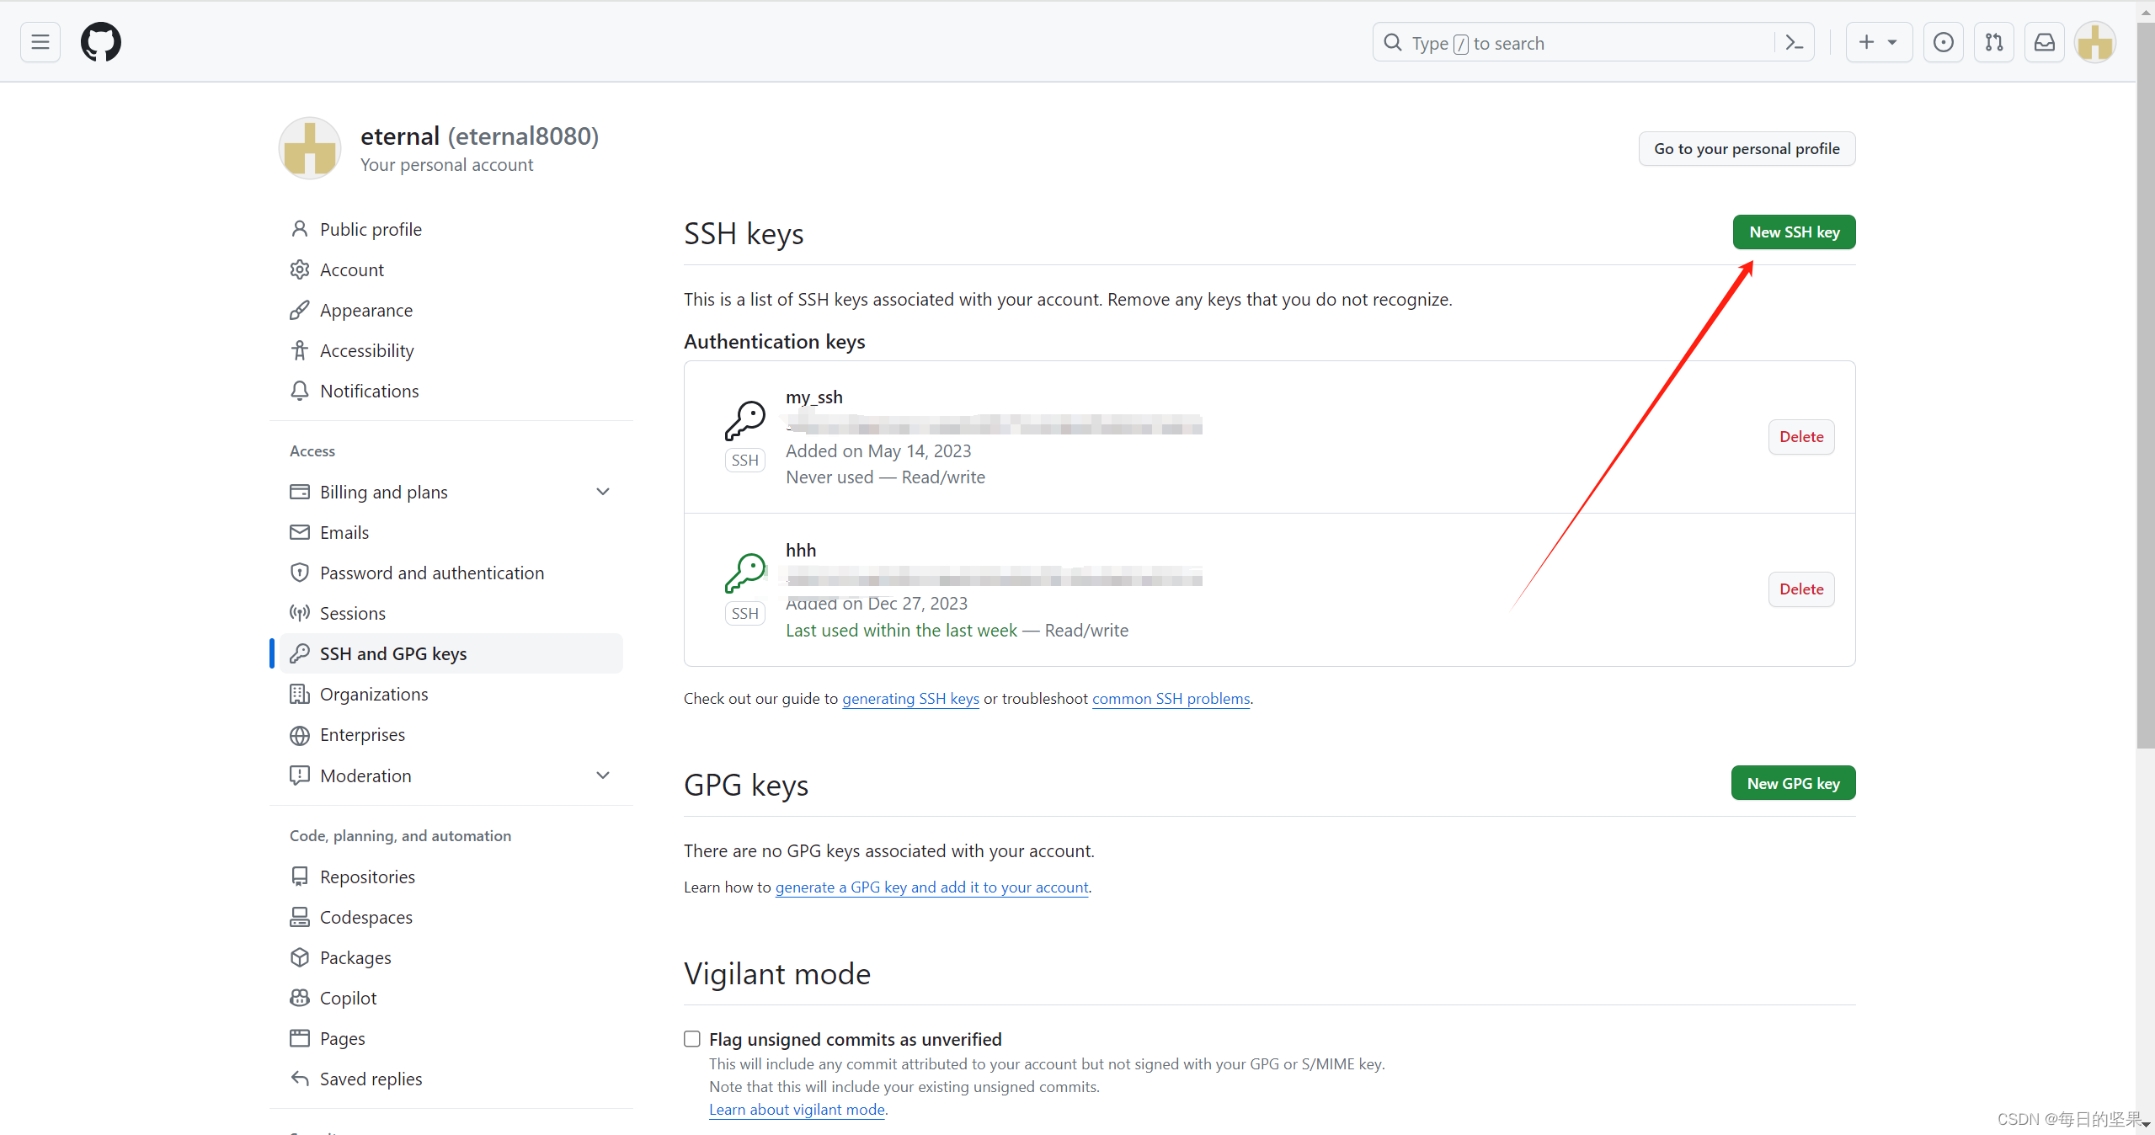Click the New SSH key button
This screenshot has width=2155, height=1135.
coord(1793,232)
